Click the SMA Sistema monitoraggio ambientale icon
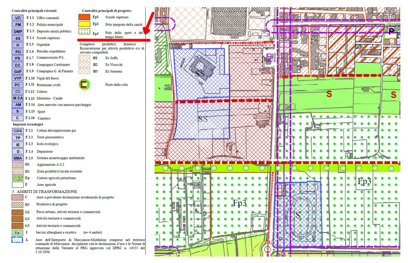Screen dimensions: 408x263 pyautogui.click(x=18, y=158)
